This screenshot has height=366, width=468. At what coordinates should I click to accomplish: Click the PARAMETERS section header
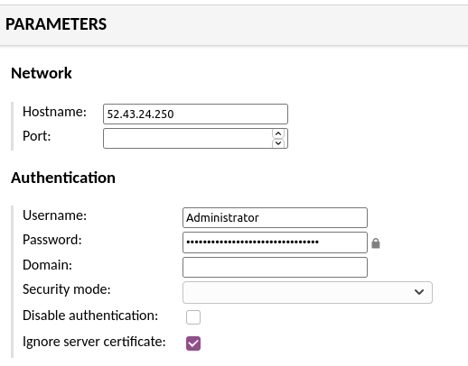[x=56, y=24]
